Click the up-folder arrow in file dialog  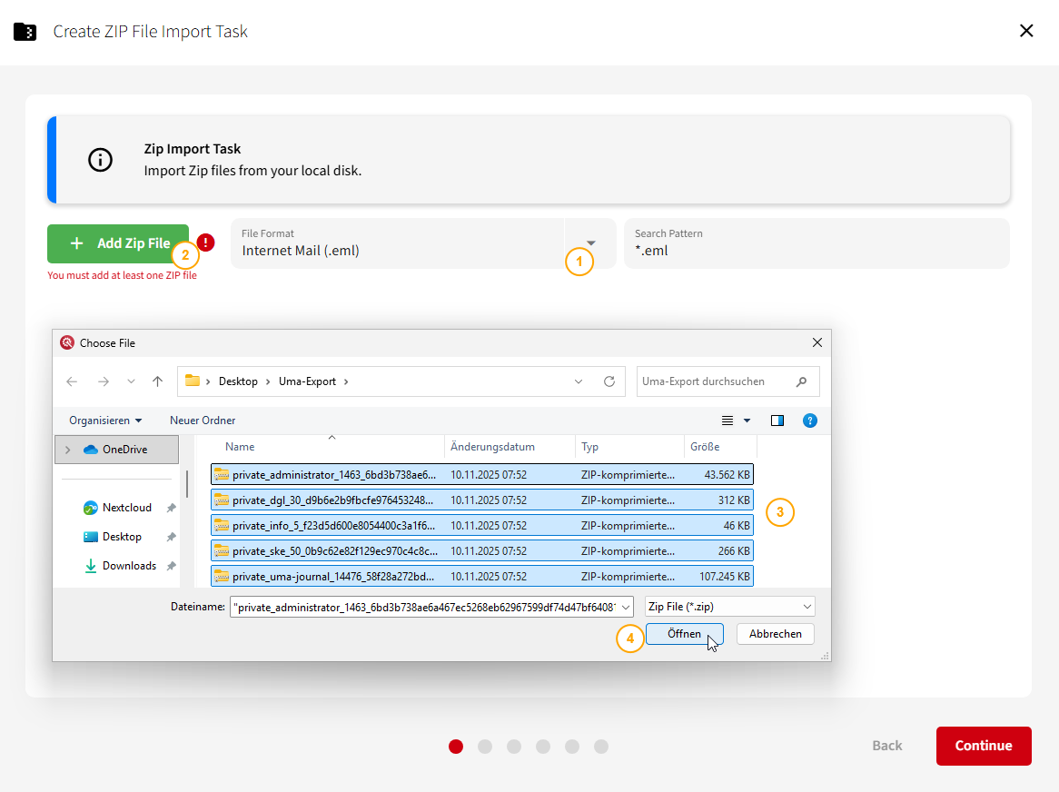(158, 381)
